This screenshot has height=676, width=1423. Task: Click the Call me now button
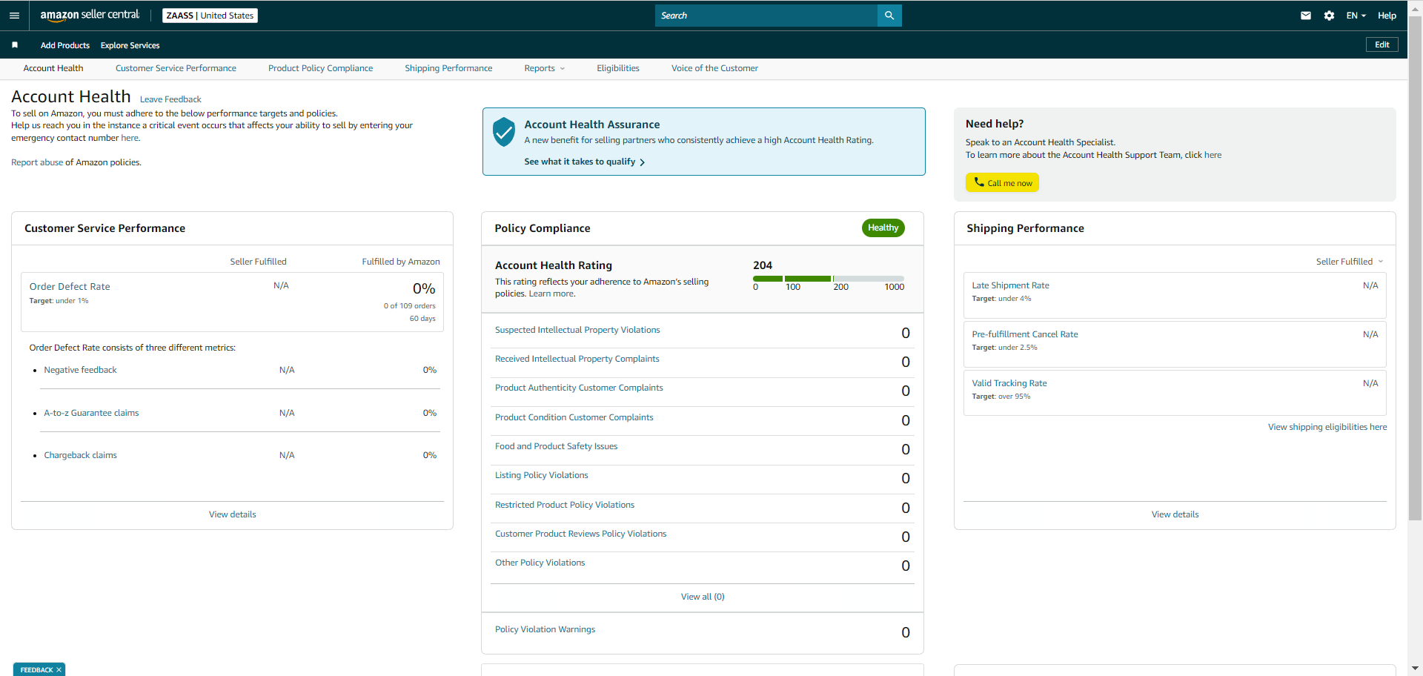(1002, 182)
